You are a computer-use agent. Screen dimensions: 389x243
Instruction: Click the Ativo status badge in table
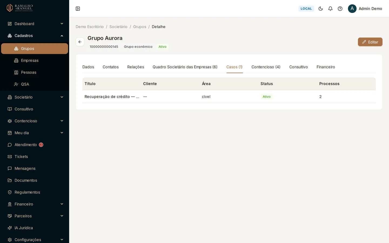(x=267, y=97)
